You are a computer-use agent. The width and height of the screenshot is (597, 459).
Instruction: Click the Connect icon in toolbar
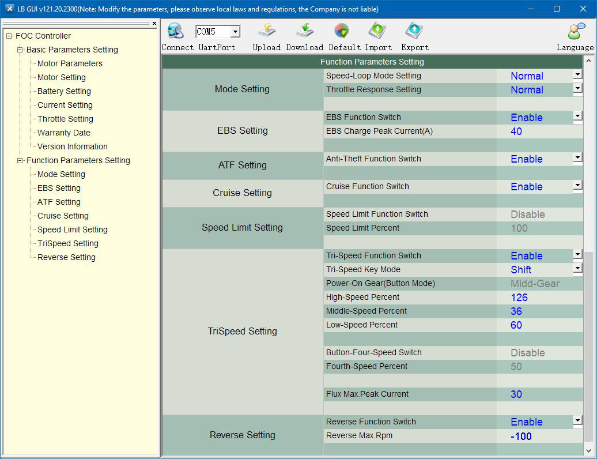pos(175,31)
